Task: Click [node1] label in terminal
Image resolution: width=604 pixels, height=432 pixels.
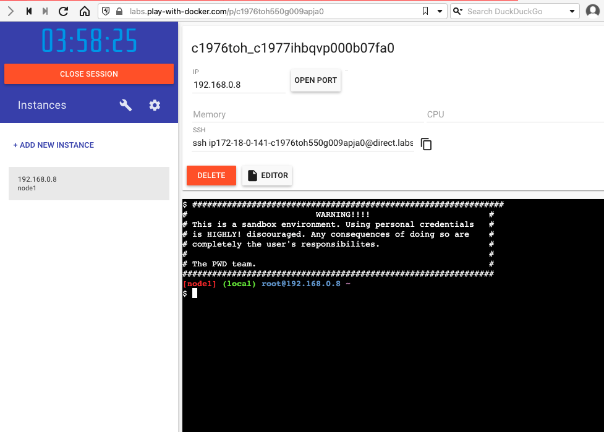Action: pos(200,284)
